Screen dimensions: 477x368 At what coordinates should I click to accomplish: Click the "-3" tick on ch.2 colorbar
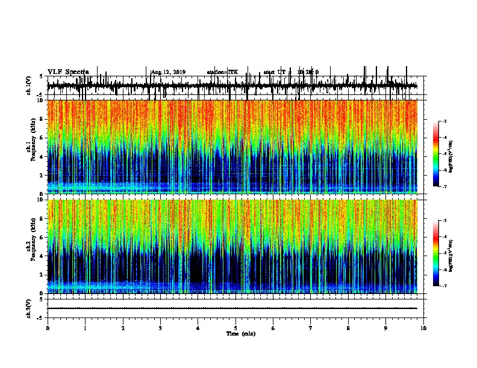coord(444,221)
